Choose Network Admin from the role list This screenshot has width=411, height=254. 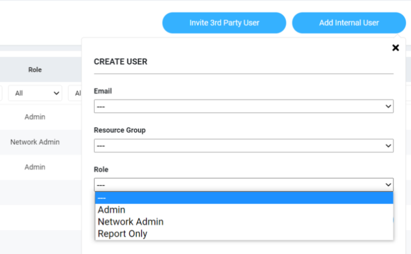point(131,221)
